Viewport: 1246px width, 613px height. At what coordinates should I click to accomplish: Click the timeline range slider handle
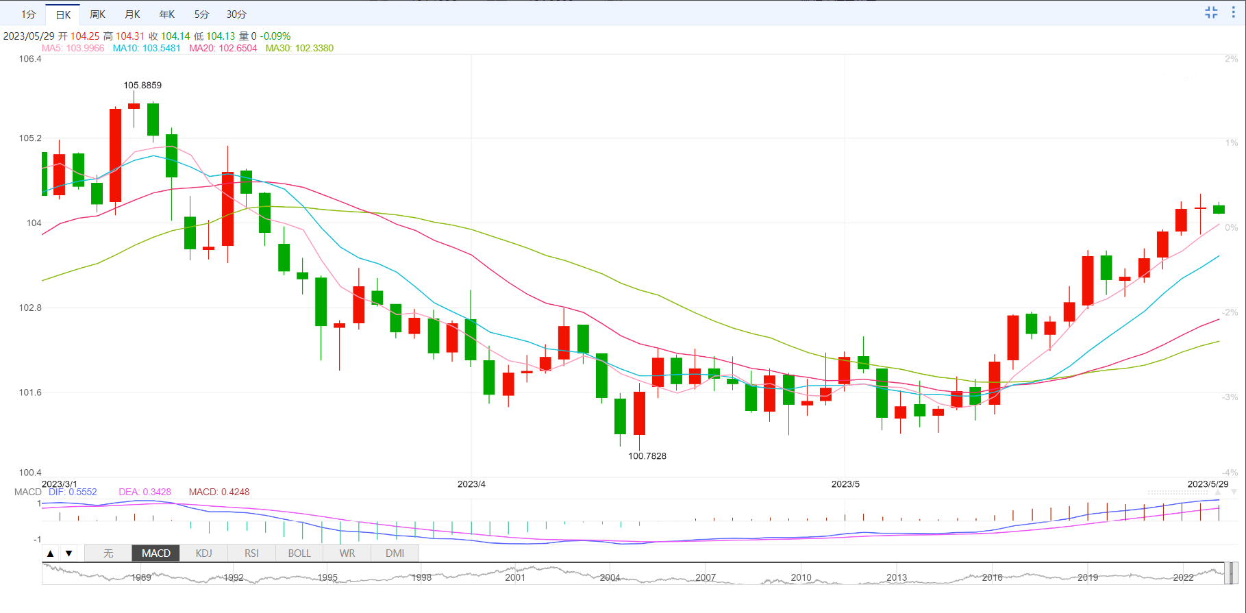coord(1230,573)
